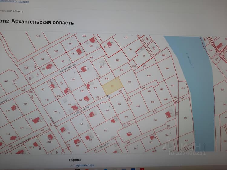Click parcel 990 near the river
The height and width of the screenshot is (170, 227).
167,69
